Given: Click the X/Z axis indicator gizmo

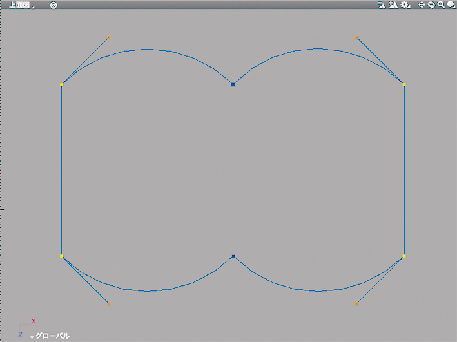Looking at the screenshot, I should point(26,328).
